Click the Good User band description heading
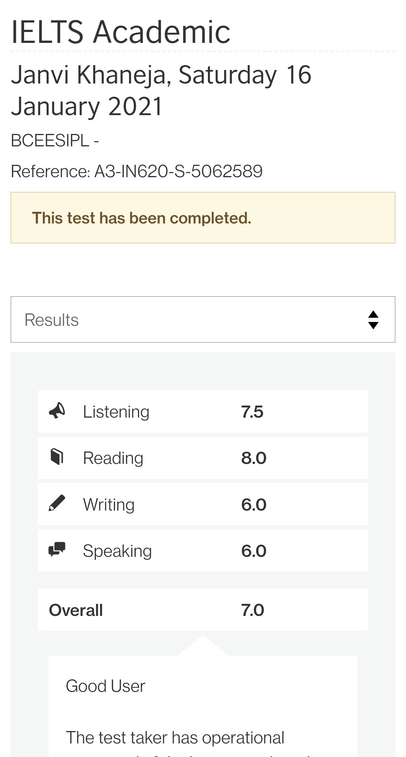This screenshot has width=406, height=757. (x=105, y=686)
